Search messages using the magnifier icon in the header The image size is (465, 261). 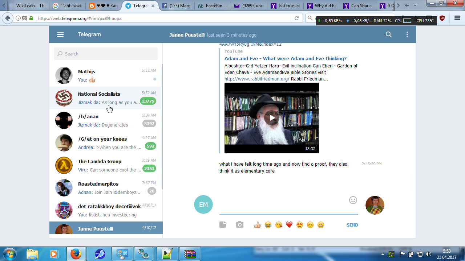[389, 34]
